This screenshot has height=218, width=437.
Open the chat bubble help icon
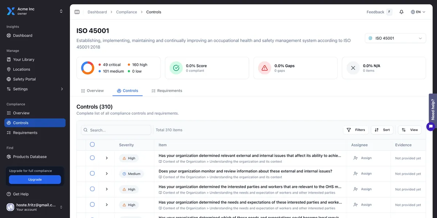pyautogui.click(x=431, y=127)
